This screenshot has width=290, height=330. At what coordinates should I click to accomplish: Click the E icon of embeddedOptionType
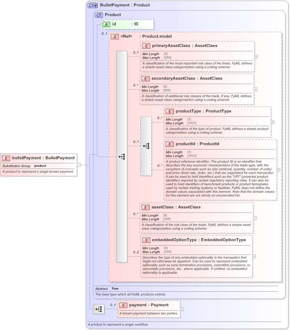point(146,240)
